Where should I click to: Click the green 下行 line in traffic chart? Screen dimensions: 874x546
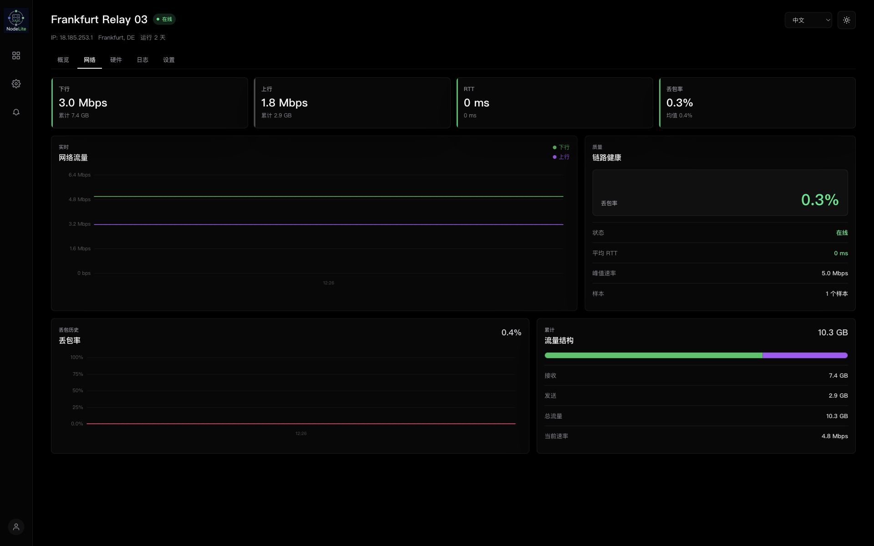(x=328, y=197)
